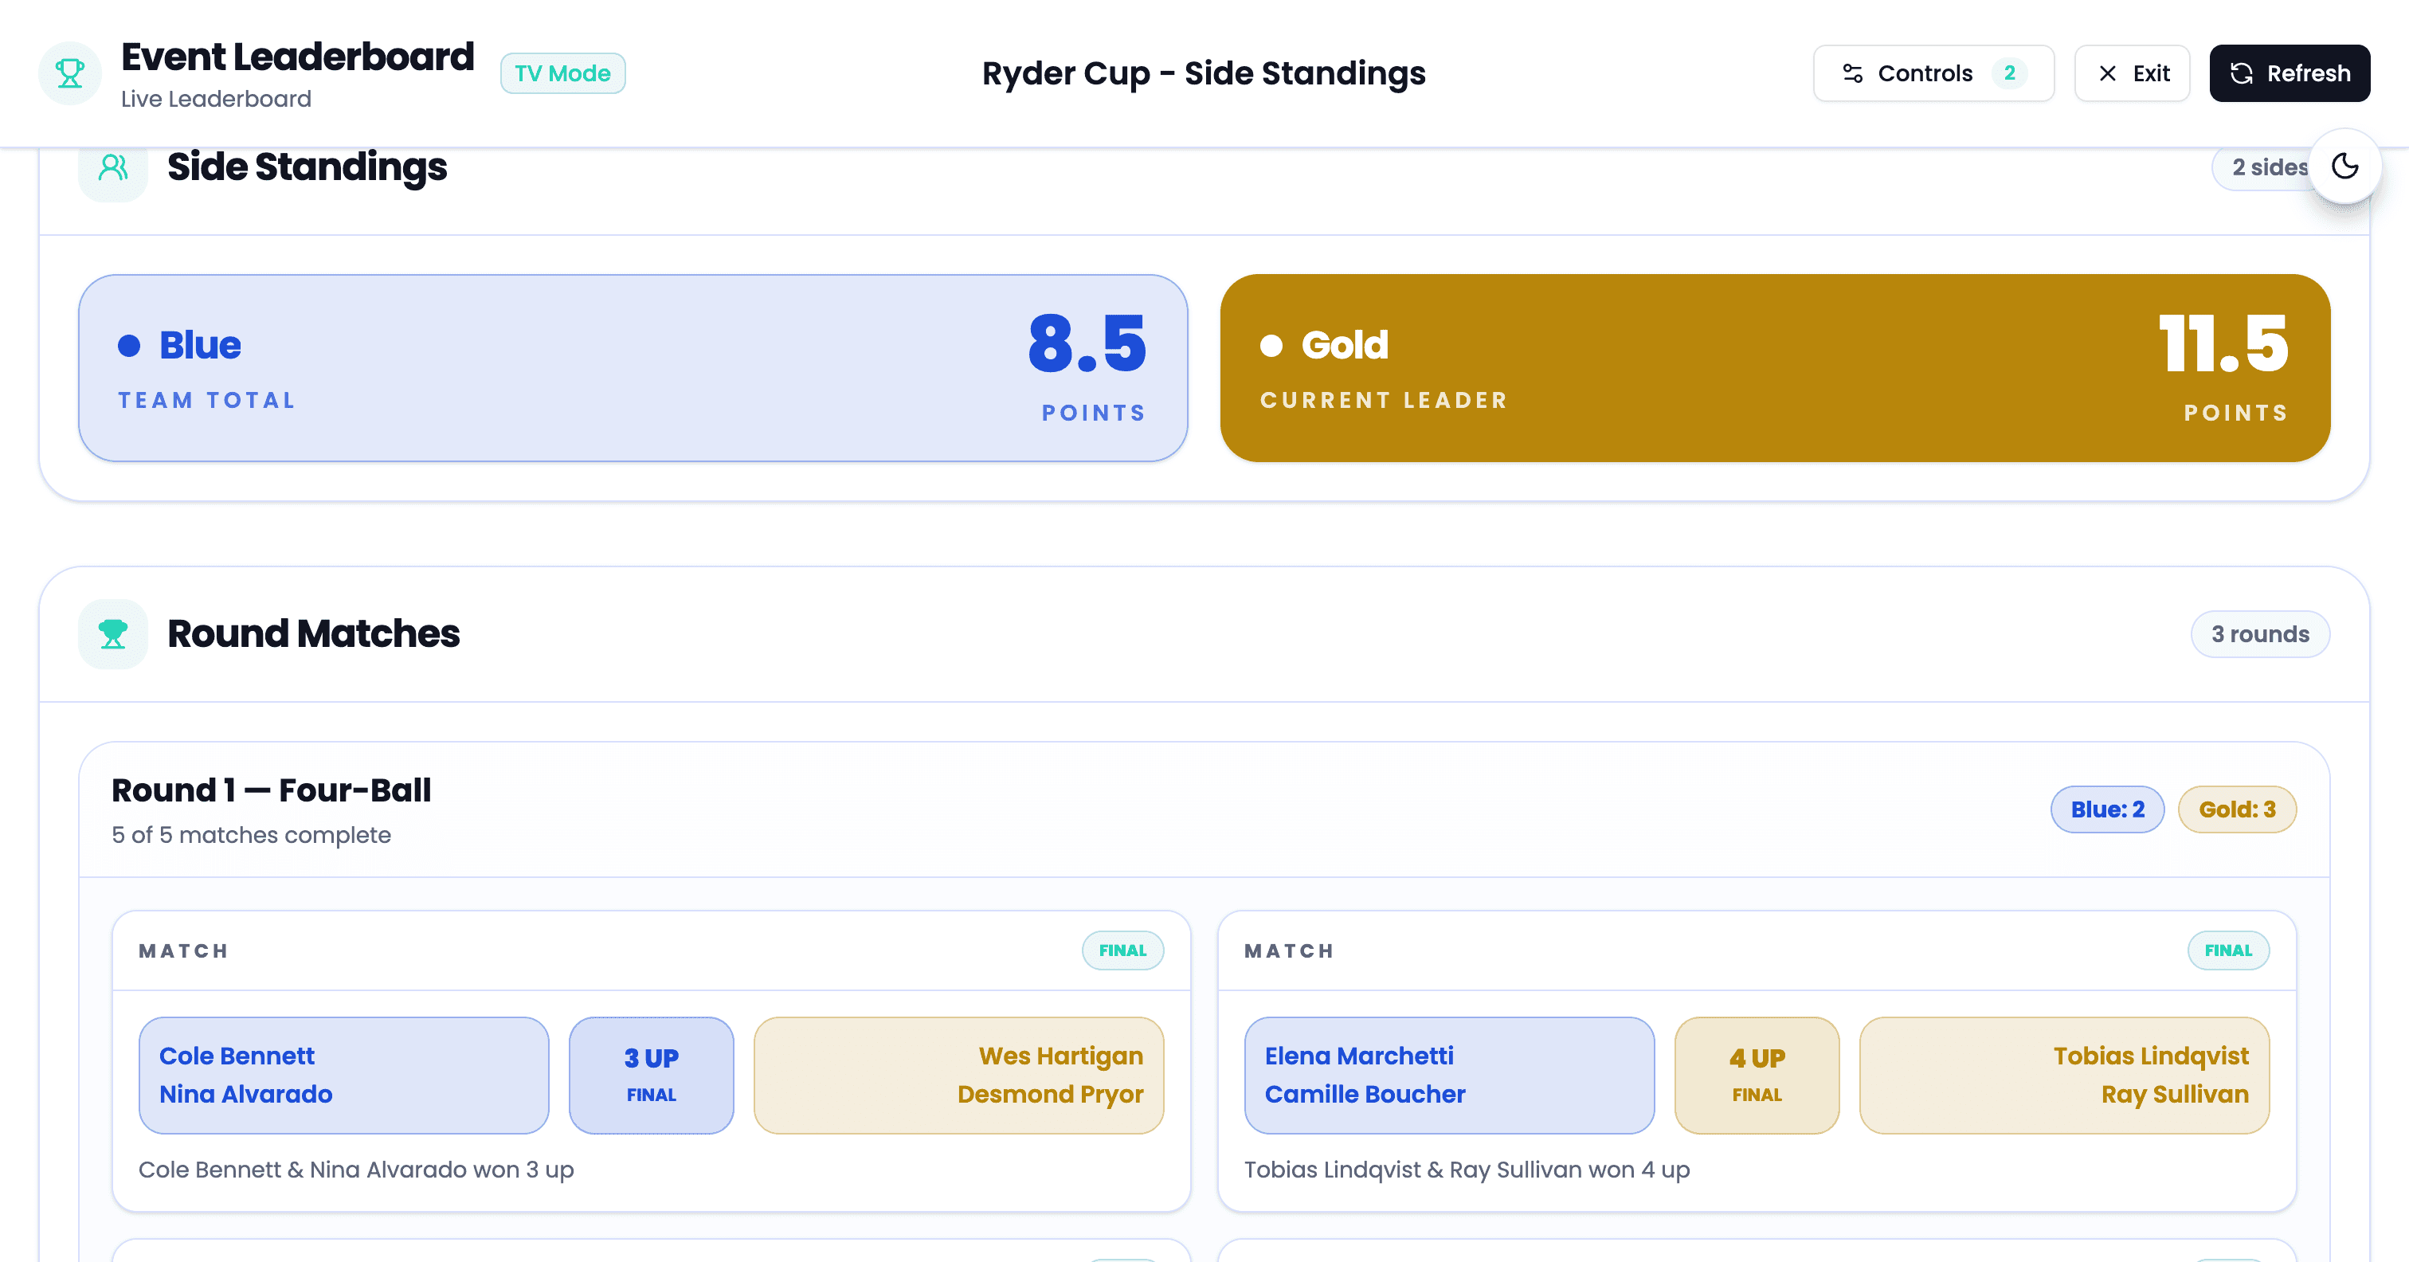Select the Gold current leader card
2409x1262 pixels.
[x=1775, y=367]
